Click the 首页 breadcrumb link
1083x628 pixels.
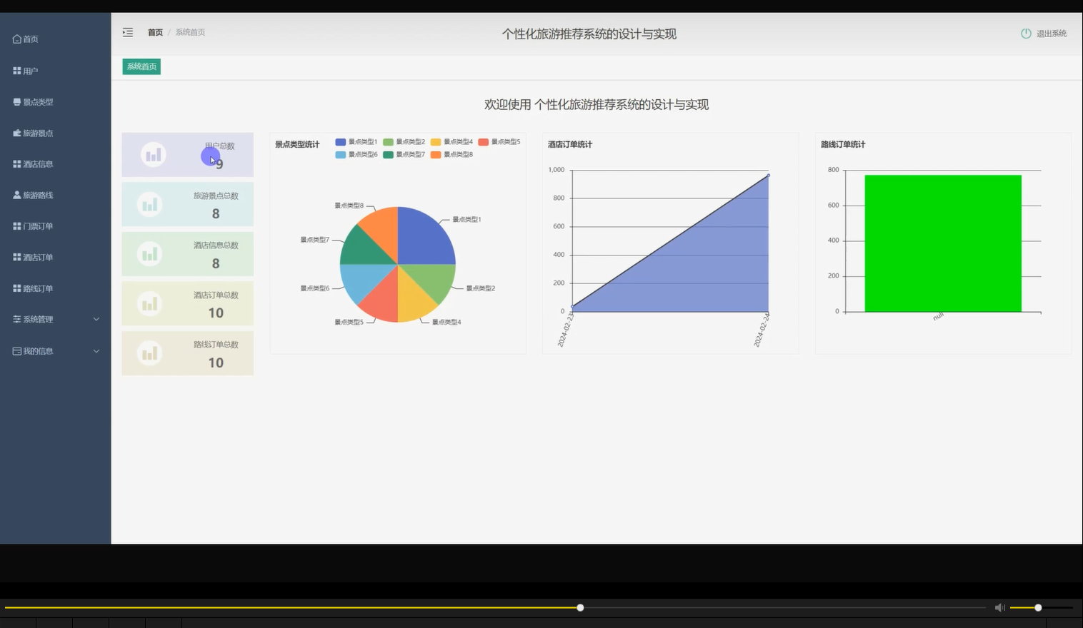(155, 32)
